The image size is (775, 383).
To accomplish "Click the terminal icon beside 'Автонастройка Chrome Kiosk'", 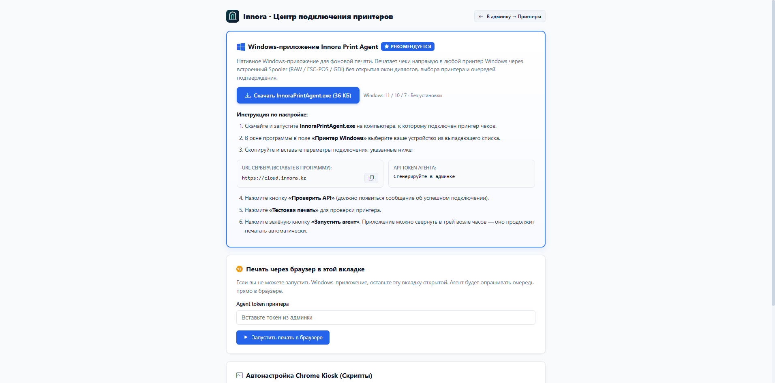I will pyautogui.click(x=240, y=375).
